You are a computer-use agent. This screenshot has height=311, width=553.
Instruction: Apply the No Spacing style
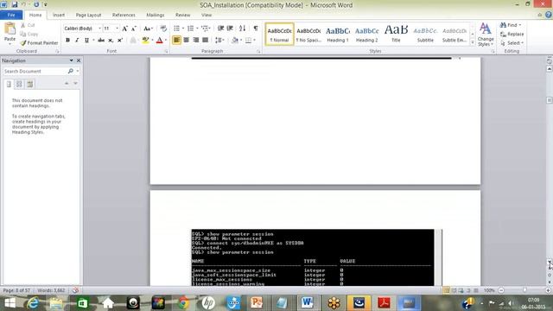point(308,35)
